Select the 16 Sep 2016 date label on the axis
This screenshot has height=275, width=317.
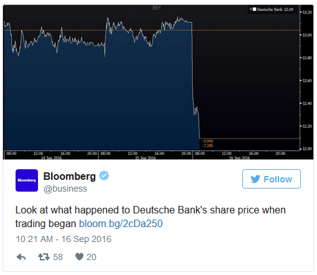239,158
